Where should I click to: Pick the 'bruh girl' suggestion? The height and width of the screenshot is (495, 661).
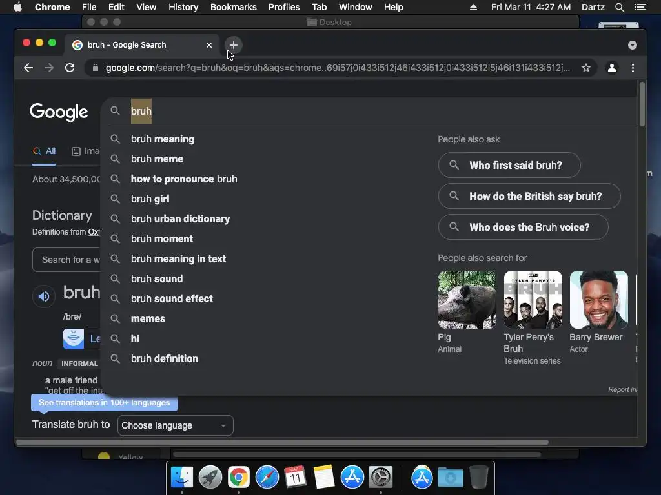(x=150, y=199)
